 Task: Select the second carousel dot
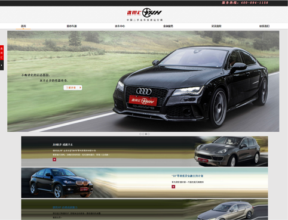pyautogui.click(x=143, y=134)
